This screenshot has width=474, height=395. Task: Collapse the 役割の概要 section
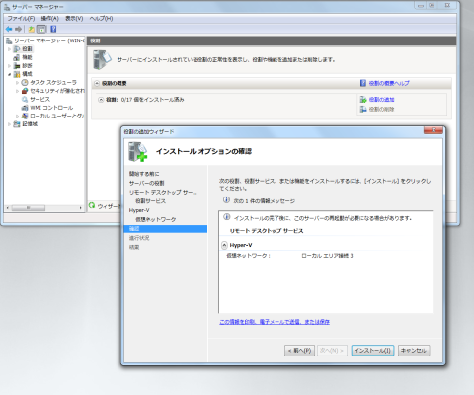click(97, 83)
